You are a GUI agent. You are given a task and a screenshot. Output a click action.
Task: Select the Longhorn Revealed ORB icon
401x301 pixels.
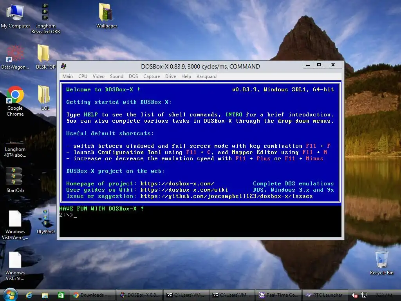coord(45,19)
